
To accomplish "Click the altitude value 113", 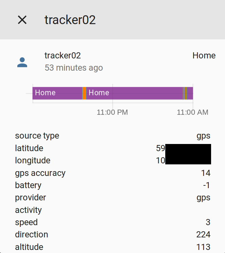I will (x=203, y=247).
